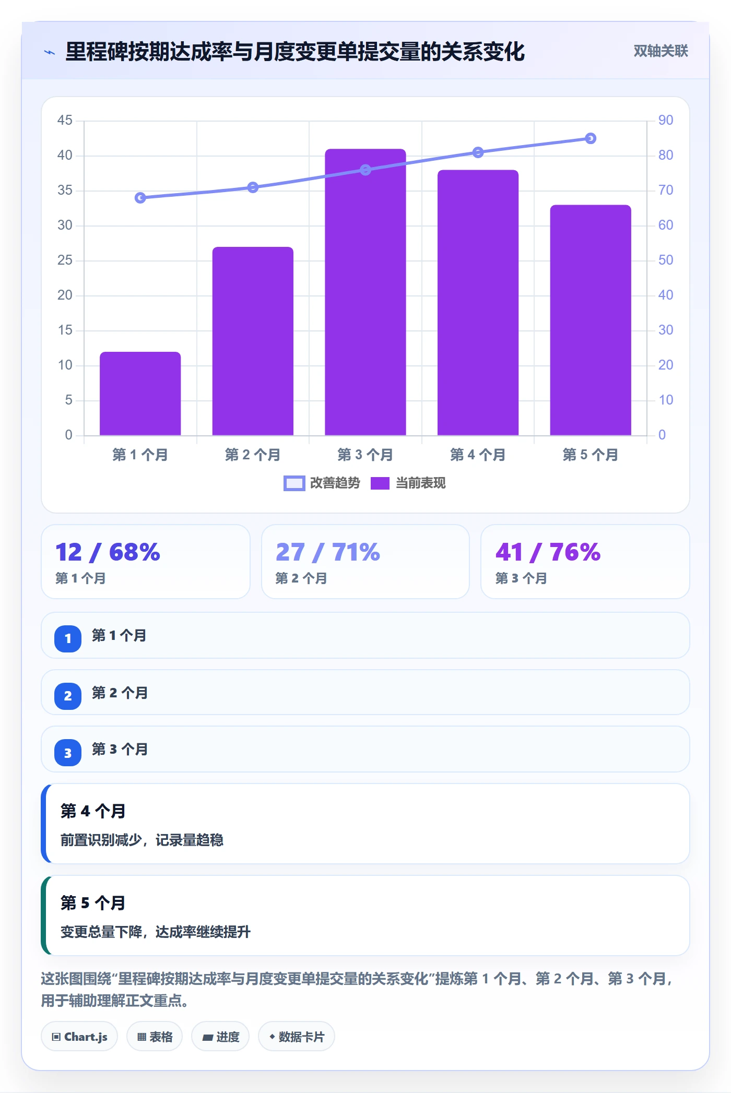Click the 当前表现 legend label

(420, 483)
